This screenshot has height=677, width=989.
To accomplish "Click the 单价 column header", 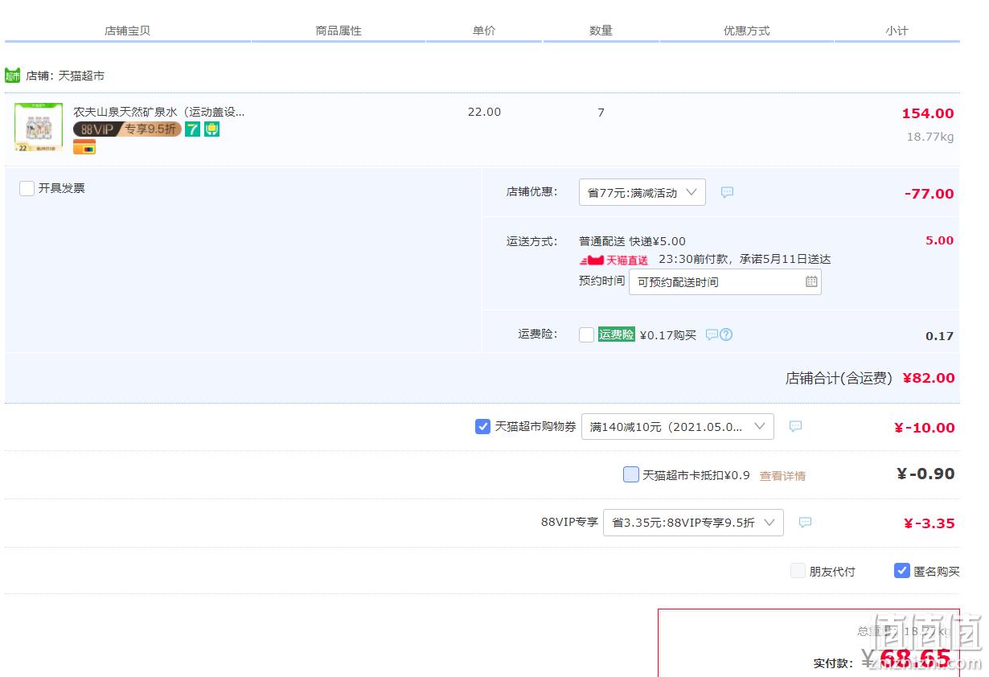I will [484, 31].
